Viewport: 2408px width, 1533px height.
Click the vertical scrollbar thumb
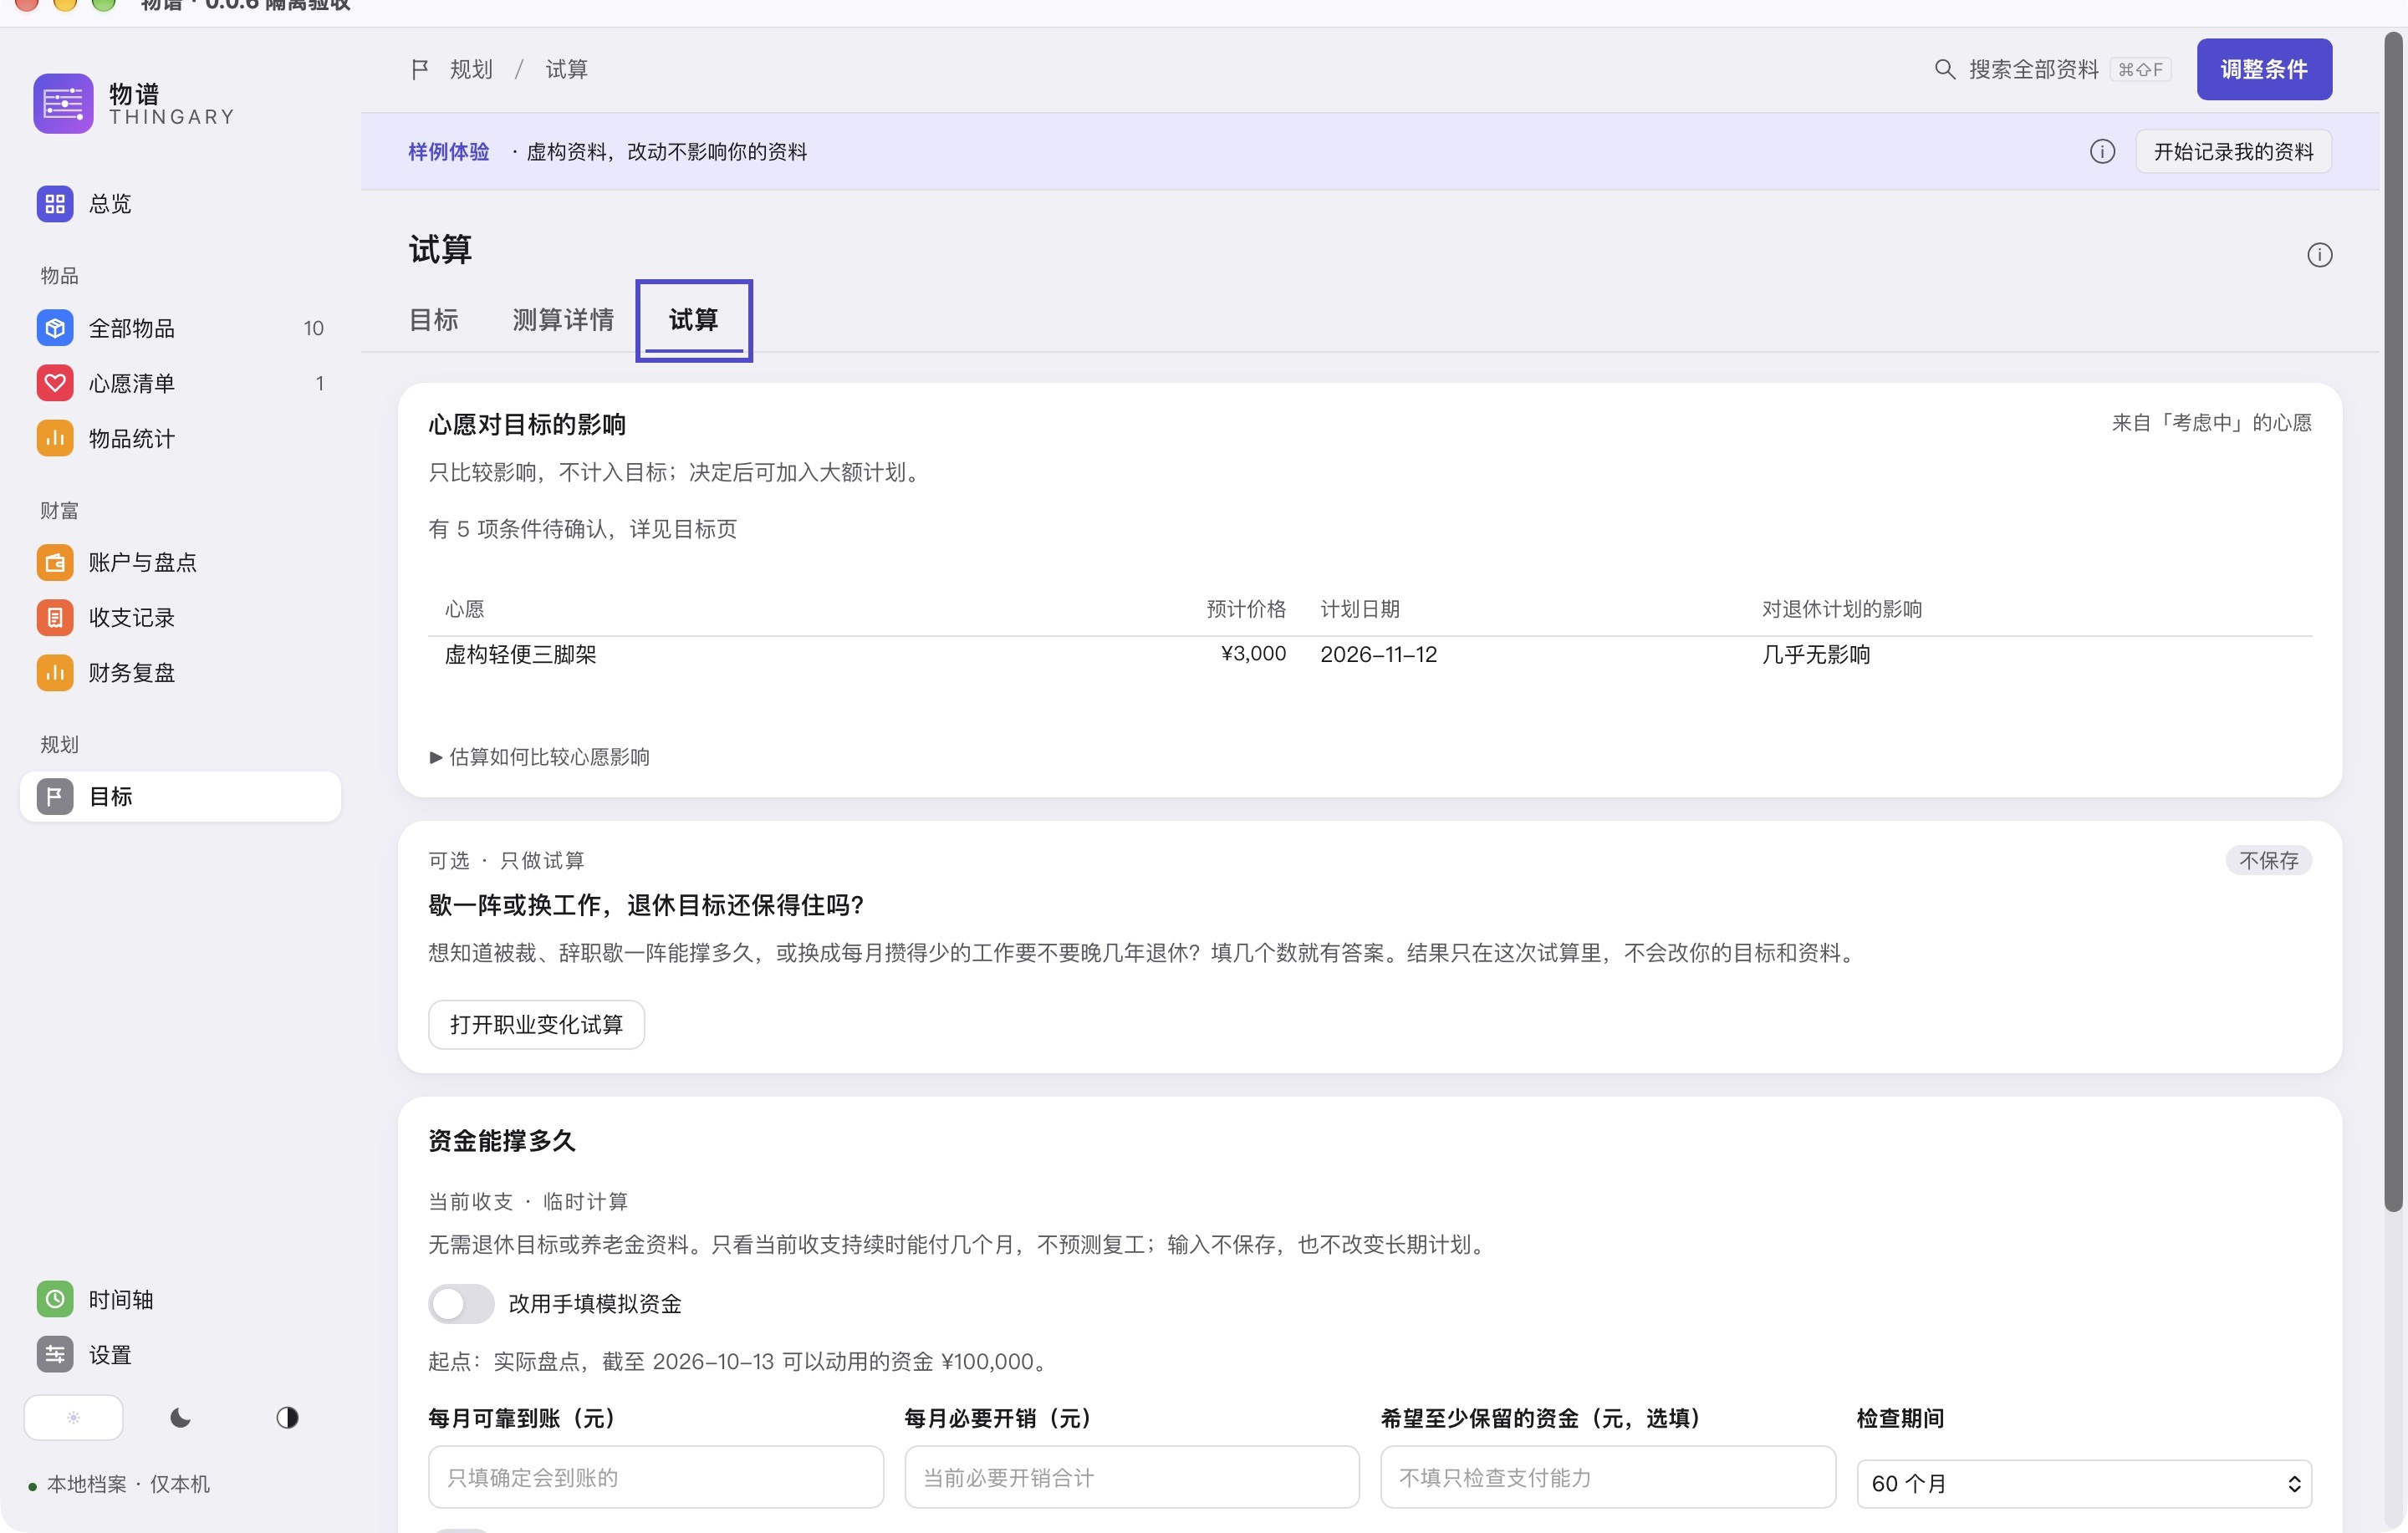(x=2393, y=620)
